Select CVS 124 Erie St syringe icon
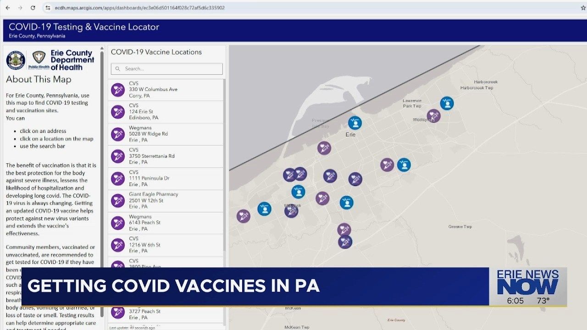The width and height of the screenshot is (587, 330). (118, 112)
